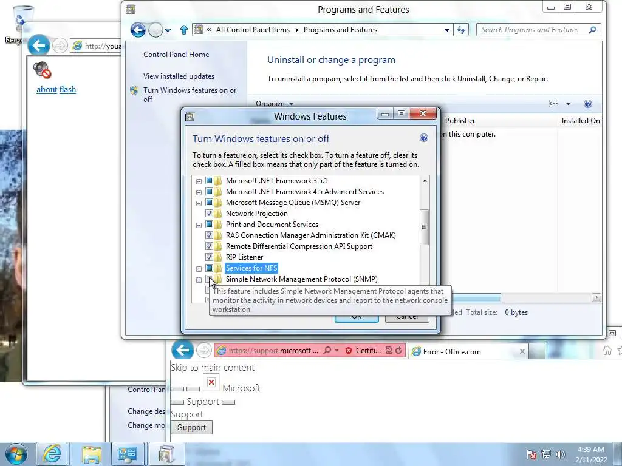Screen dimensions: 622x466
Task: Toggle Microsoft .NET Framework 3.5.1 checkbox
Action: tap(209, 181)
